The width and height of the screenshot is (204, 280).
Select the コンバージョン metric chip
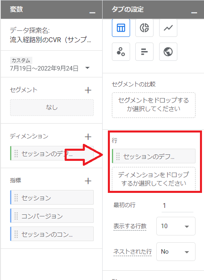click(x=52, y=216)
